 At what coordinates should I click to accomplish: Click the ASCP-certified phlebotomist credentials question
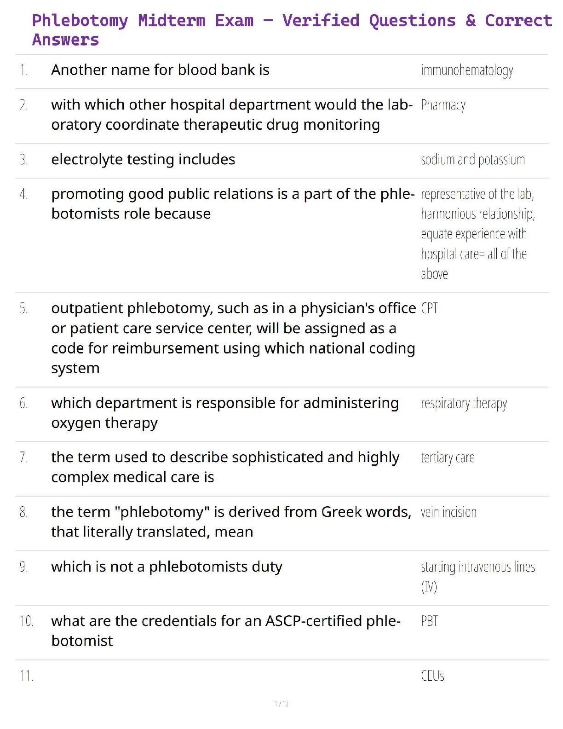225,631
